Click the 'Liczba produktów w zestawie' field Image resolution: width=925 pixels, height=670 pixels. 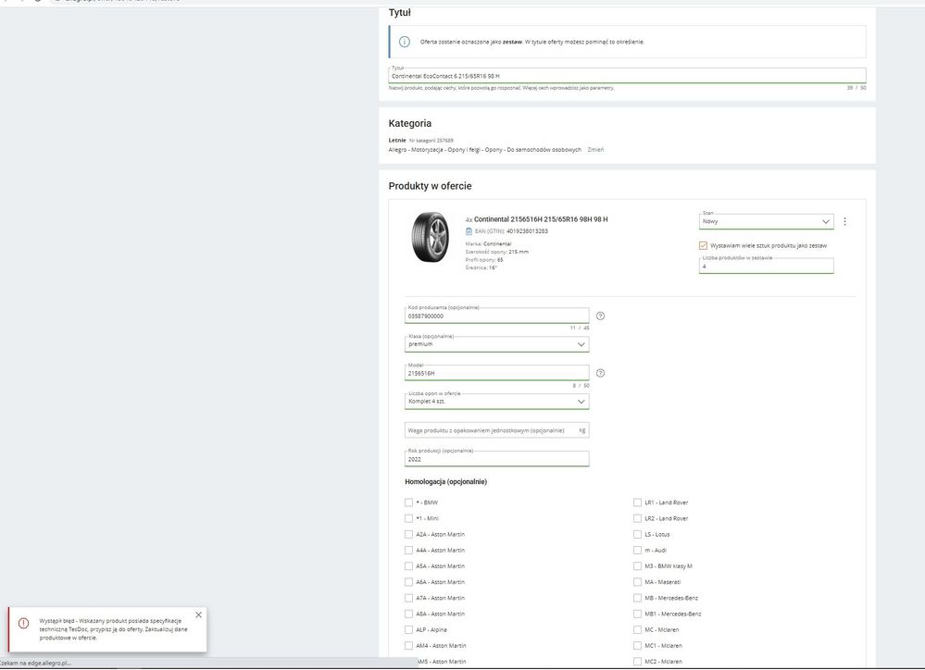pos(767,266)
